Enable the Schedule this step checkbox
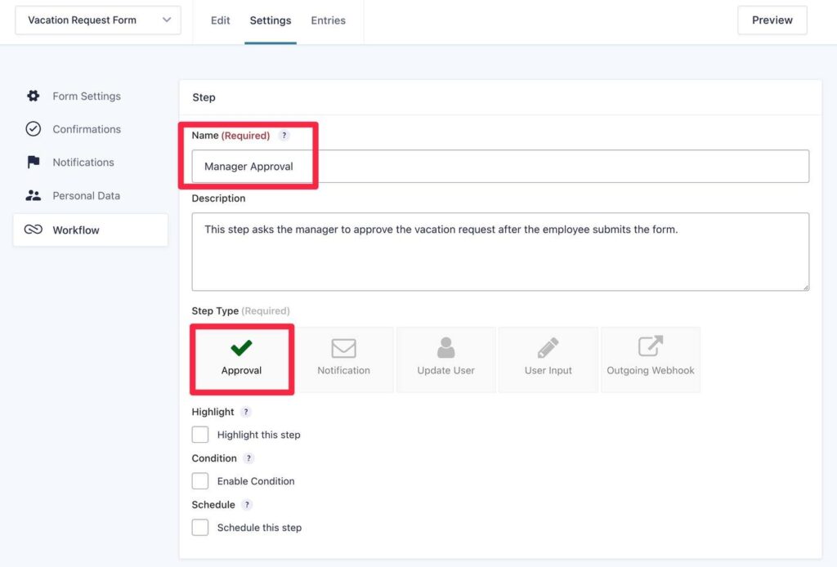Image resolution: width=837 pixels, height=567 pixels. coord(200,527)
